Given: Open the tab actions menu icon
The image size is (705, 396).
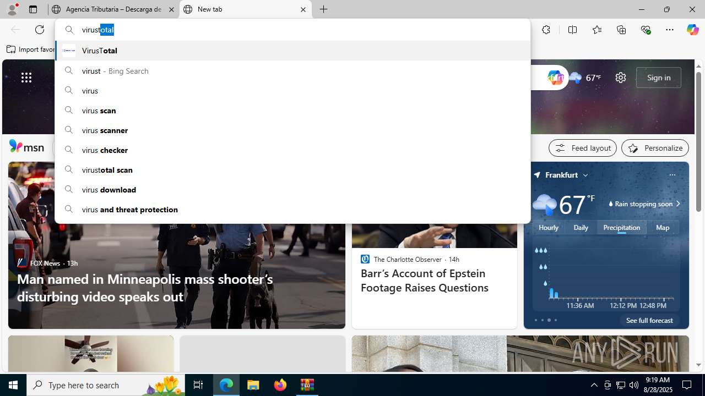Looking at the screenshot, I should point(33,9).
